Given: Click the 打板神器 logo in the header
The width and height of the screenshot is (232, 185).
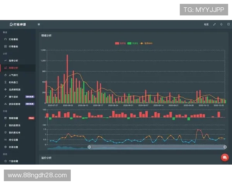Looking at the screenshot, I should click(x=18, y=24).
